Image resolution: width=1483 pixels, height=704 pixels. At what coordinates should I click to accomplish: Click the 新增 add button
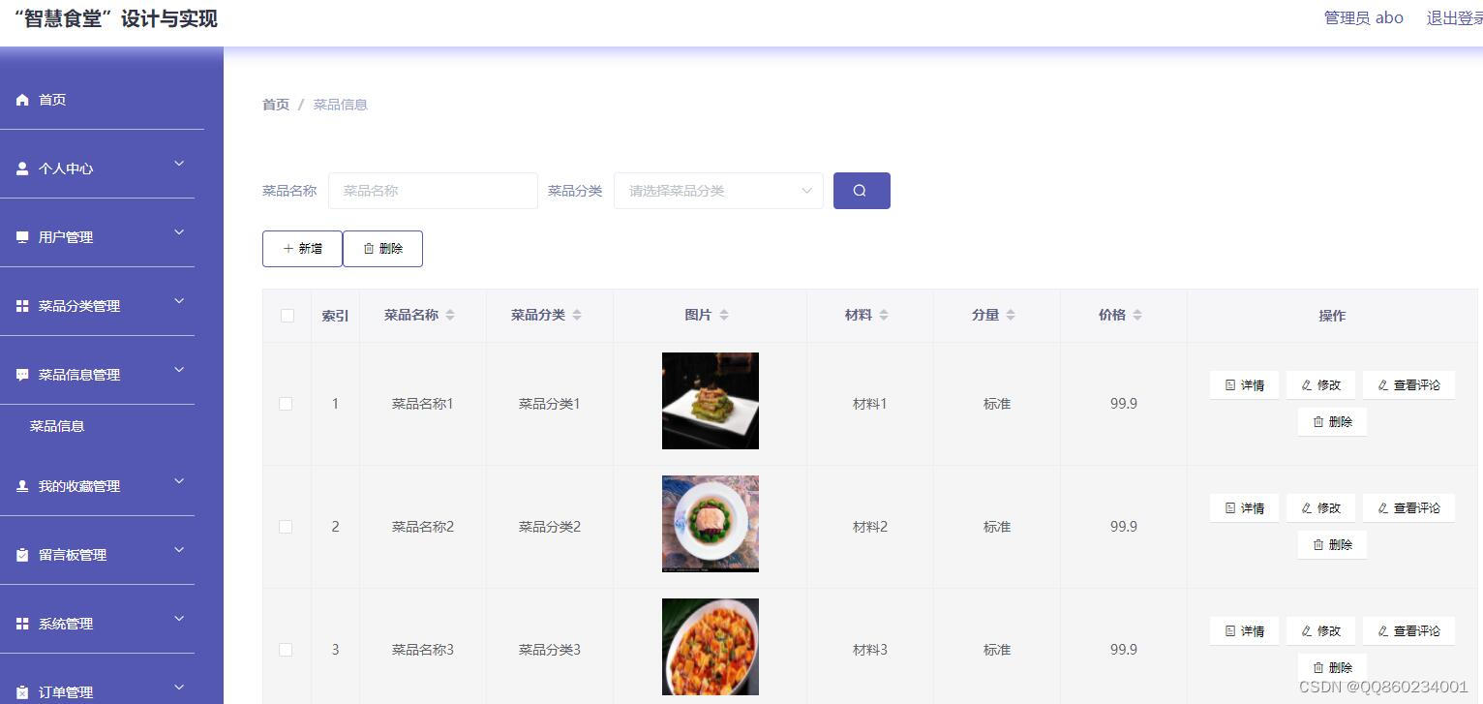[302, 248]
